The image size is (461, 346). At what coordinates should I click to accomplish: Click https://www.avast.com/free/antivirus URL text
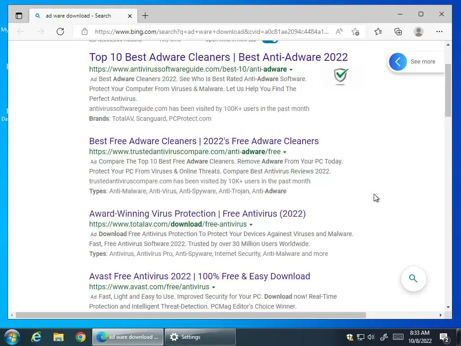pyautogui.click(x=149, y=287)
